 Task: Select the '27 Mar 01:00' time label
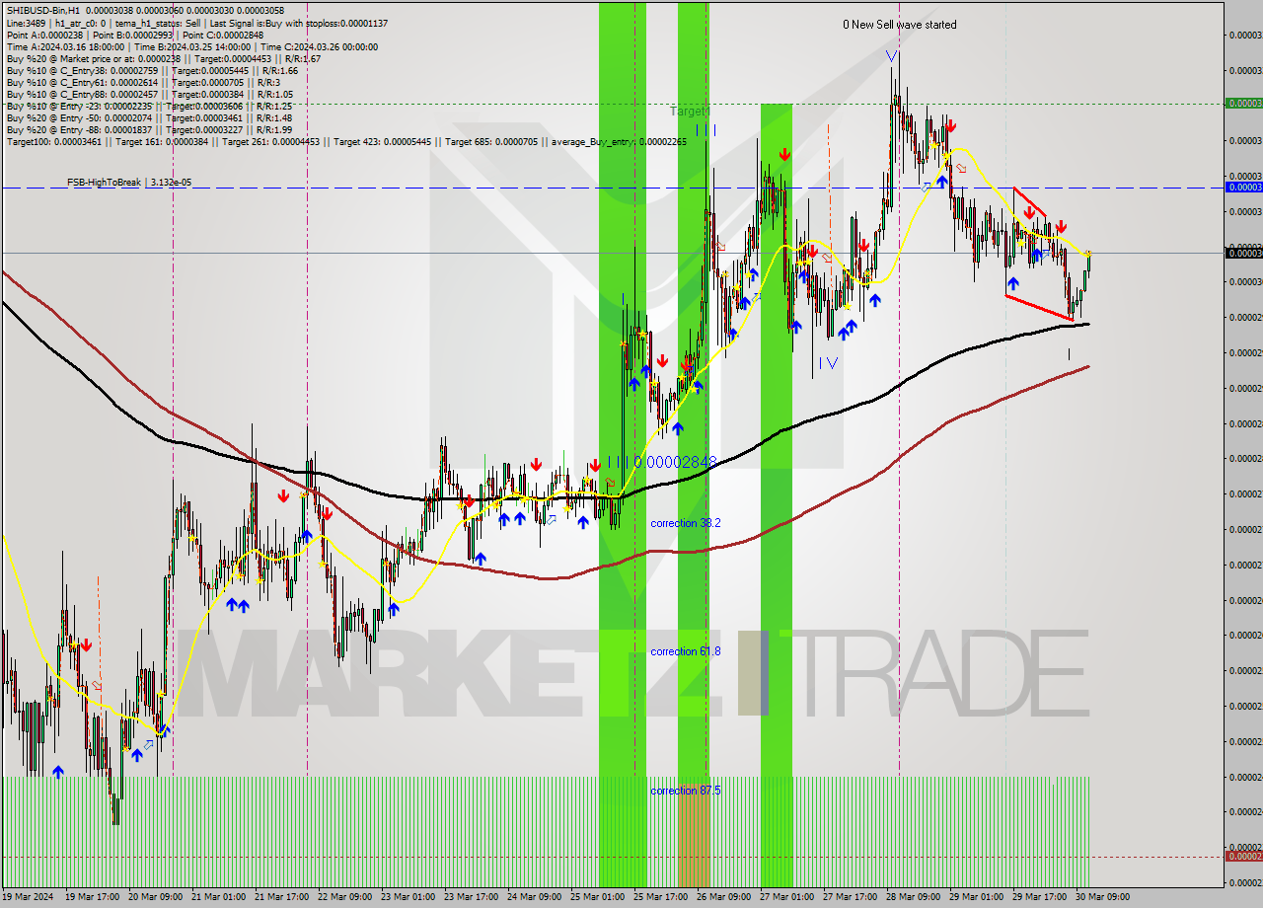pos(786,897)
